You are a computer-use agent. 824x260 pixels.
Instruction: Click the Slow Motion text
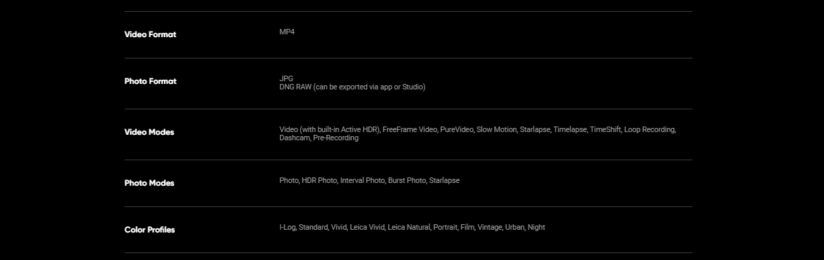point(496,129)
